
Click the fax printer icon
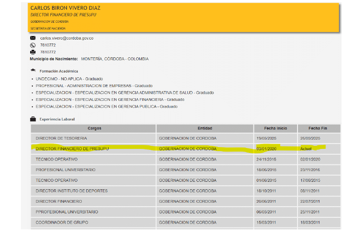click(33, 52)
